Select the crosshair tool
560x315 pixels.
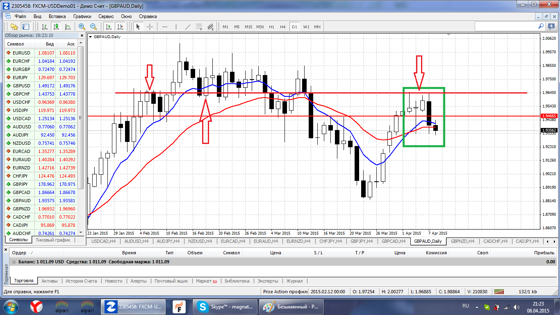coord(150,27)
